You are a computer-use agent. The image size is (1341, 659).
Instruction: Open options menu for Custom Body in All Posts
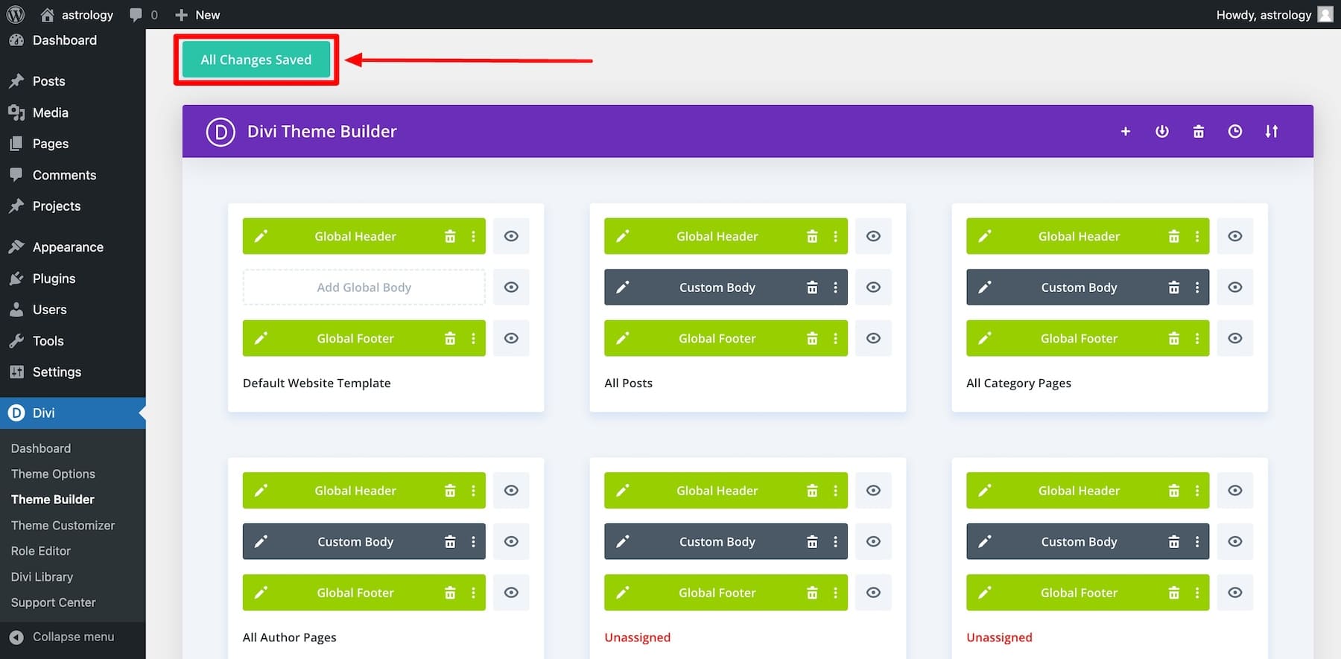[x=835, y=287]
